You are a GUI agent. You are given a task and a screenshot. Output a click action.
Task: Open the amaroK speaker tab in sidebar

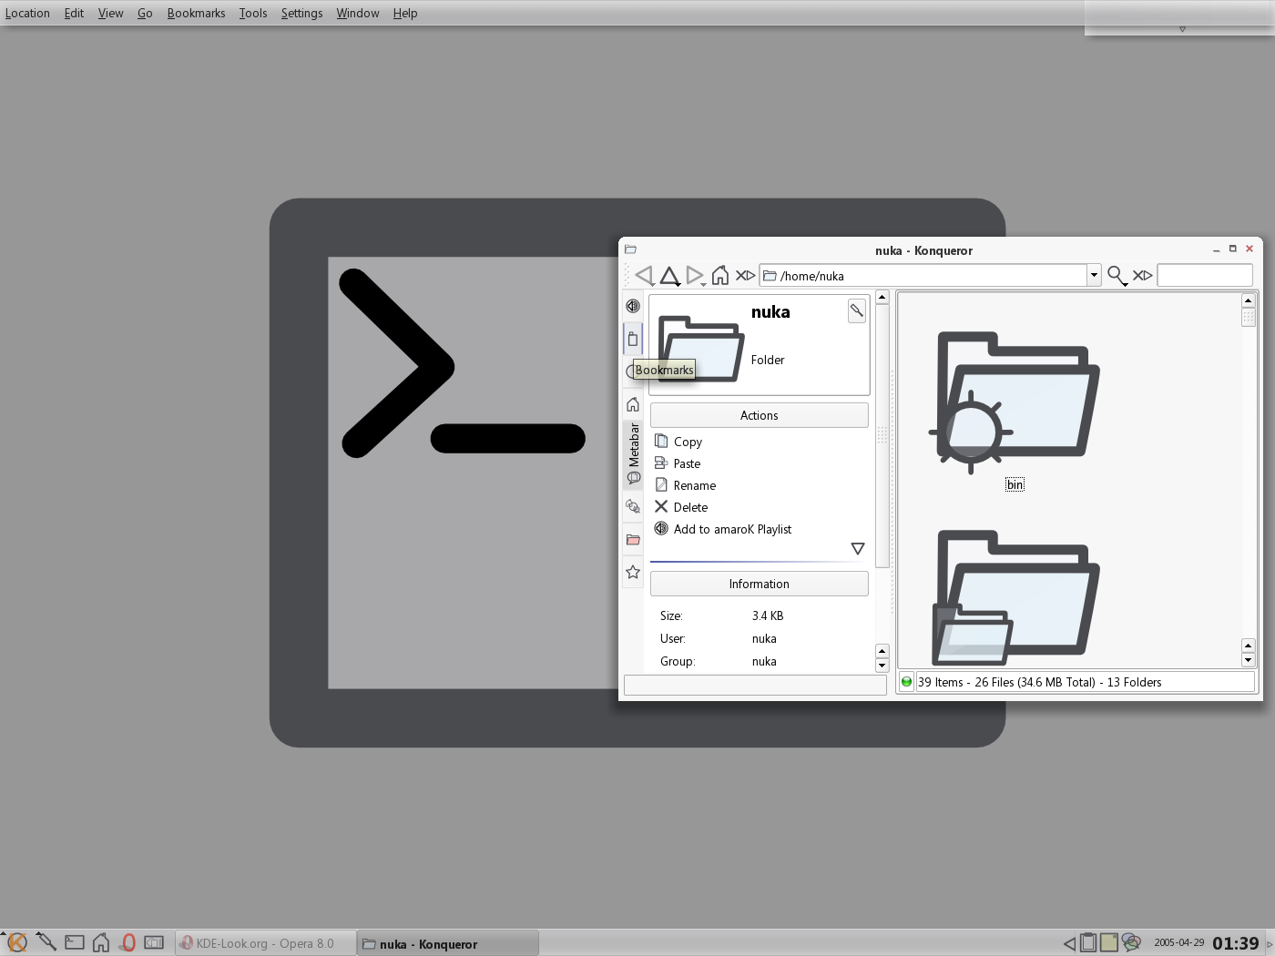coord(633,306)
